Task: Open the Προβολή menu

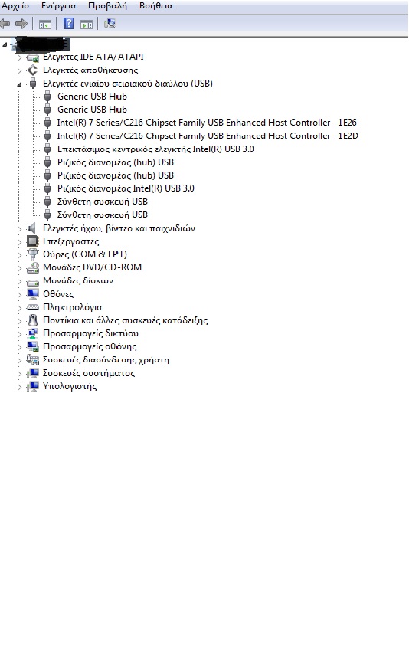Action: [x=107, y=6]
